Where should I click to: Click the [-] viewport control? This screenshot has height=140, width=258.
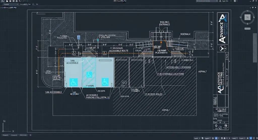tap(2, 8)
